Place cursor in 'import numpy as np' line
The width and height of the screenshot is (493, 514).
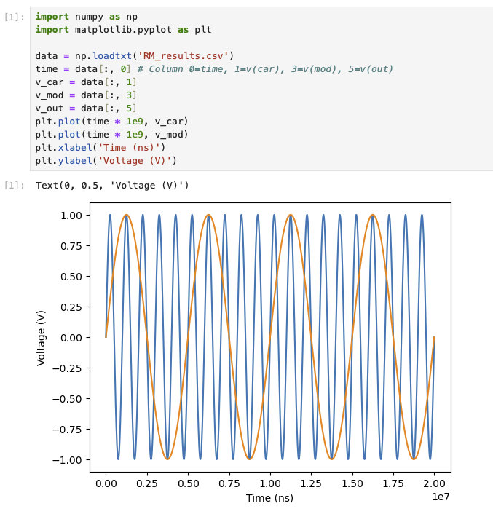click(82, 17)
